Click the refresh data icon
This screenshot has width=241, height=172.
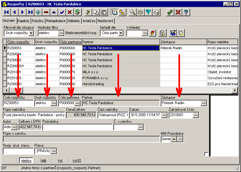click(x=77, y=12)
